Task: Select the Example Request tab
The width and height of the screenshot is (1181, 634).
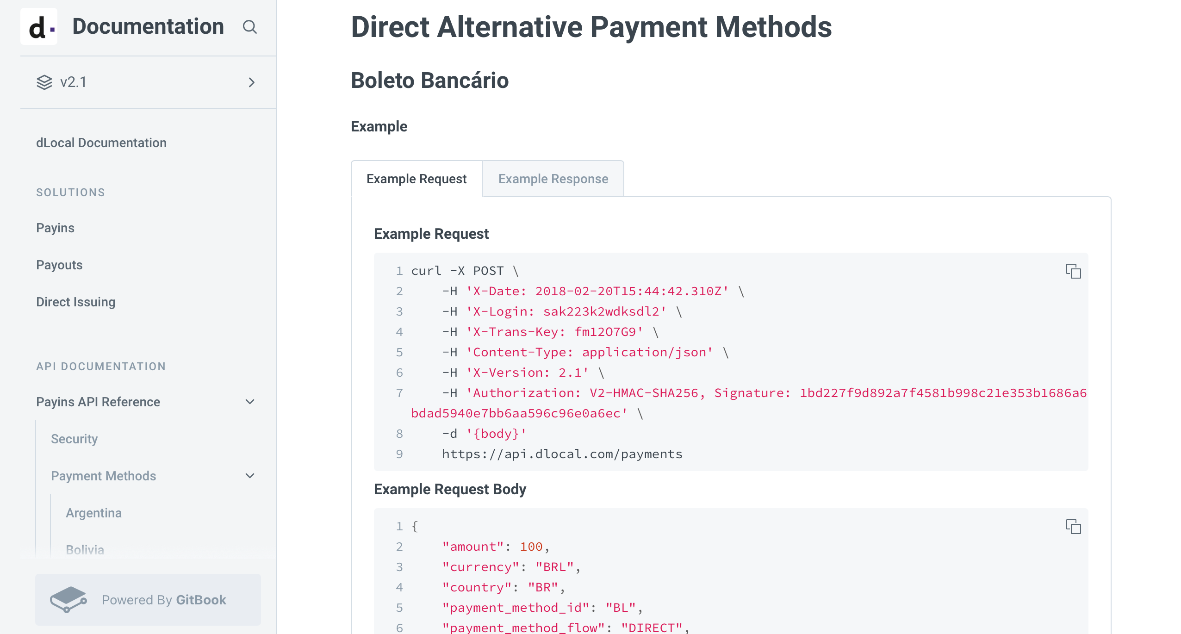Action: [x=416, y=179]
